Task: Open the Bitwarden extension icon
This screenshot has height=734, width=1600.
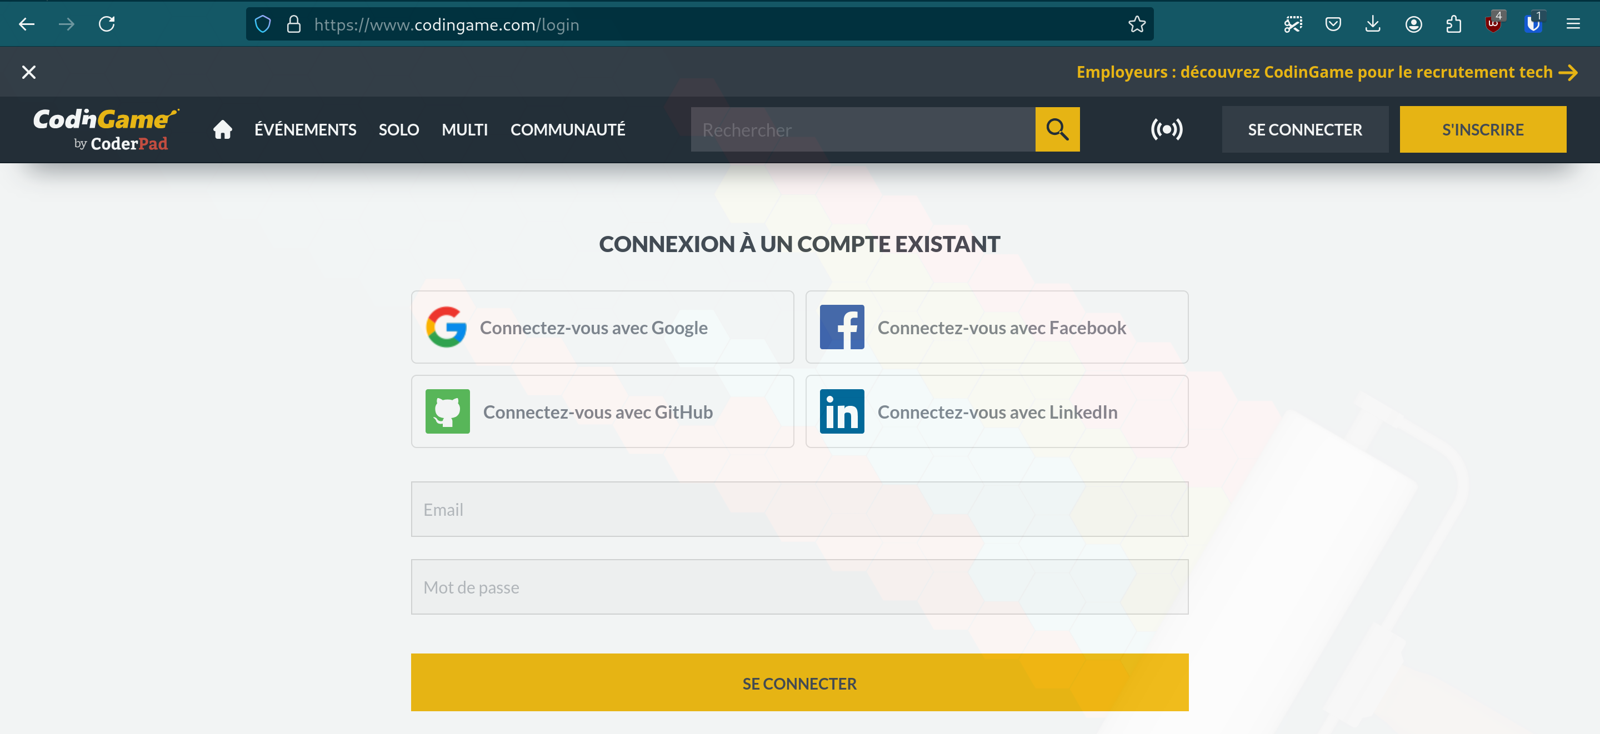Action: [x=1533, y=23]
